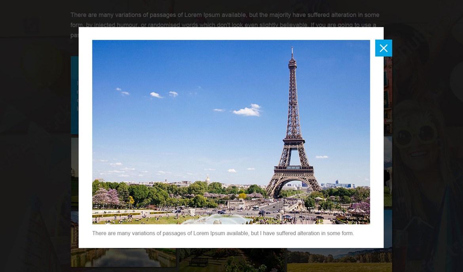Click the lightbox caption about Lorem Ipsum
This screenshot has height=272, width=463.
tap(223, 233)
